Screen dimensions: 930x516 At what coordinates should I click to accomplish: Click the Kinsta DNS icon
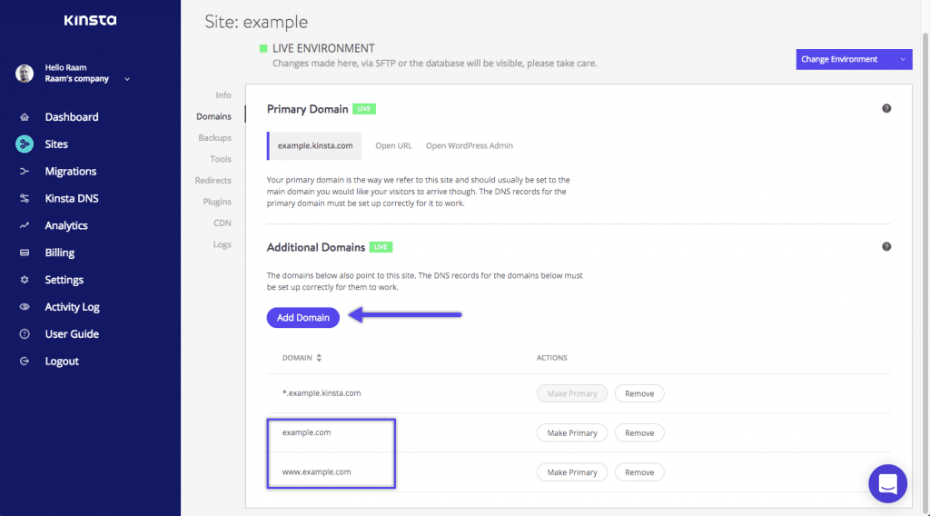pyautogui.click(x=25, y=199)
